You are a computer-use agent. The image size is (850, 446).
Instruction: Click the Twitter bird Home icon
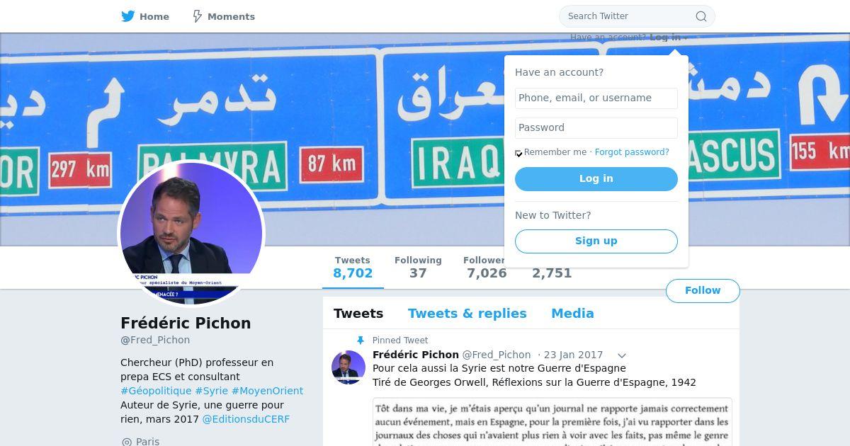(x=128, y=16)
